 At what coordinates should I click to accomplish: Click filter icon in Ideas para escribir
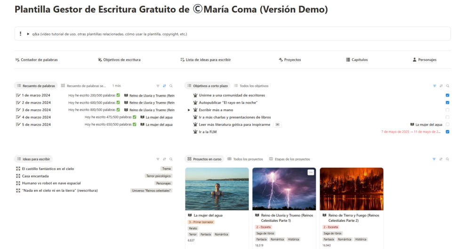coord(158,159)
